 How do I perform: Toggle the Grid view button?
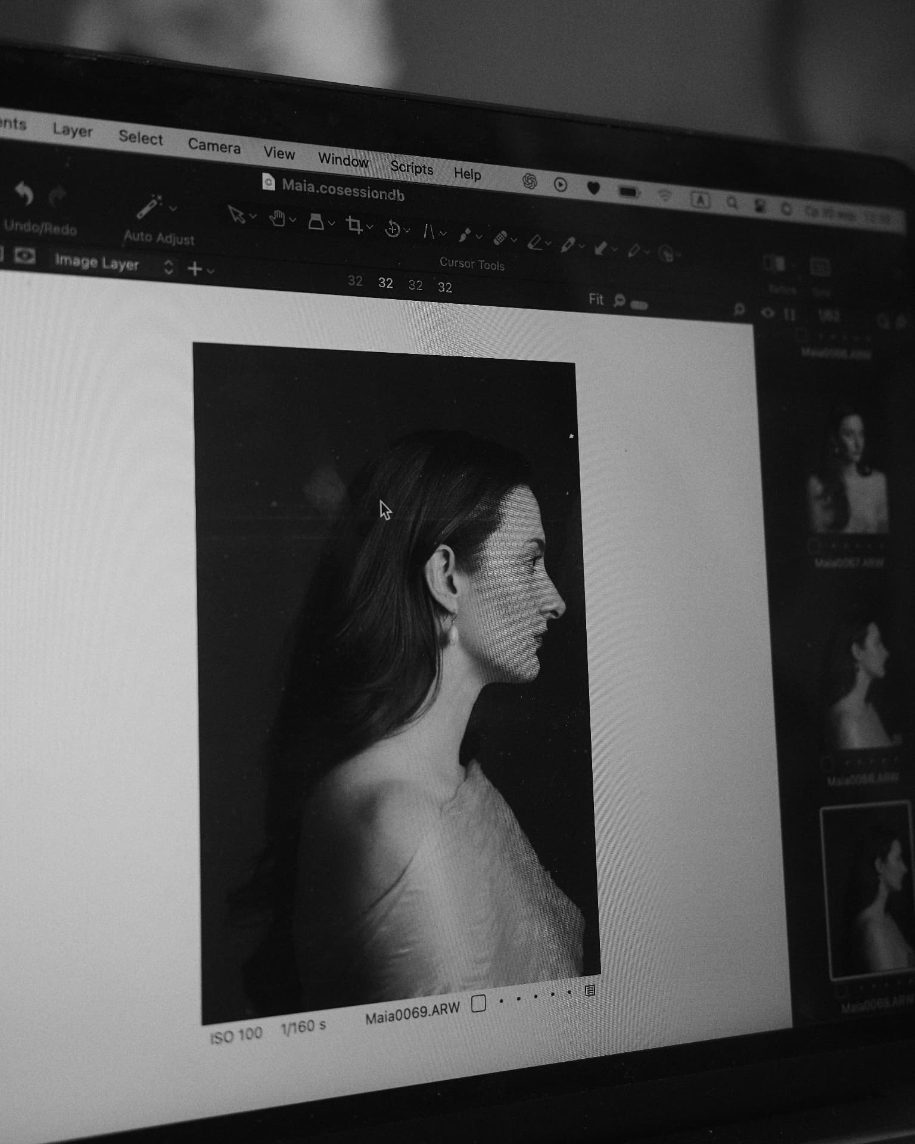click(x=820, y=267)
